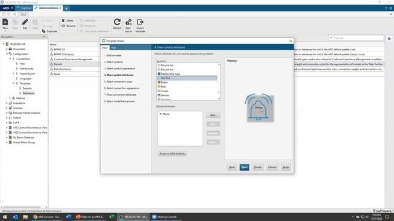Click the Export template icon

click(140, 23)
